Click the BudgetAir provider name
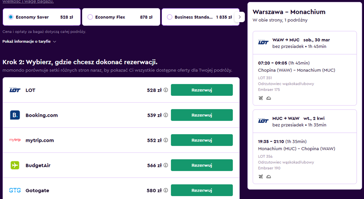The height and width of the screenshot is (199, 364). point(38,166)
